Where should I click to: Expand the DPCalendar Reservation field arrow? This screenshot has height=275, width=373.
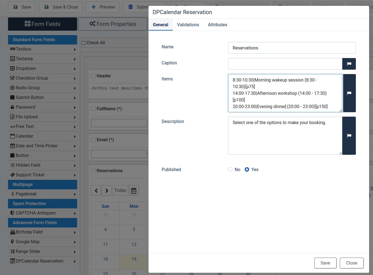pos(75,261)
